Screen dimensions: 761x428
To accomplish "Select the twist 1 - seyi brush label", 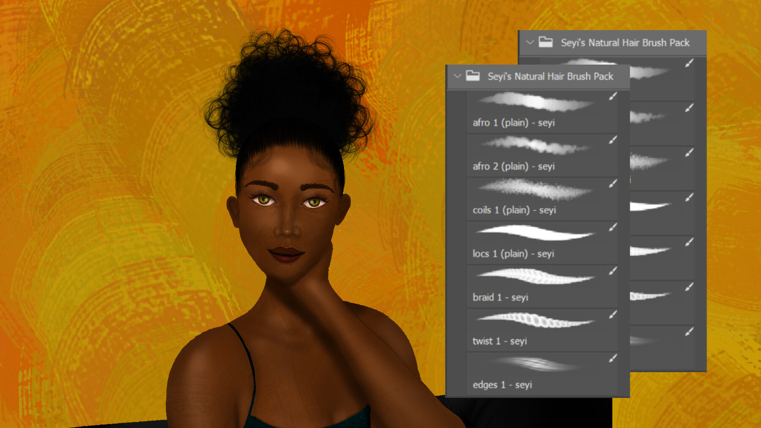I will coord(500,341).
